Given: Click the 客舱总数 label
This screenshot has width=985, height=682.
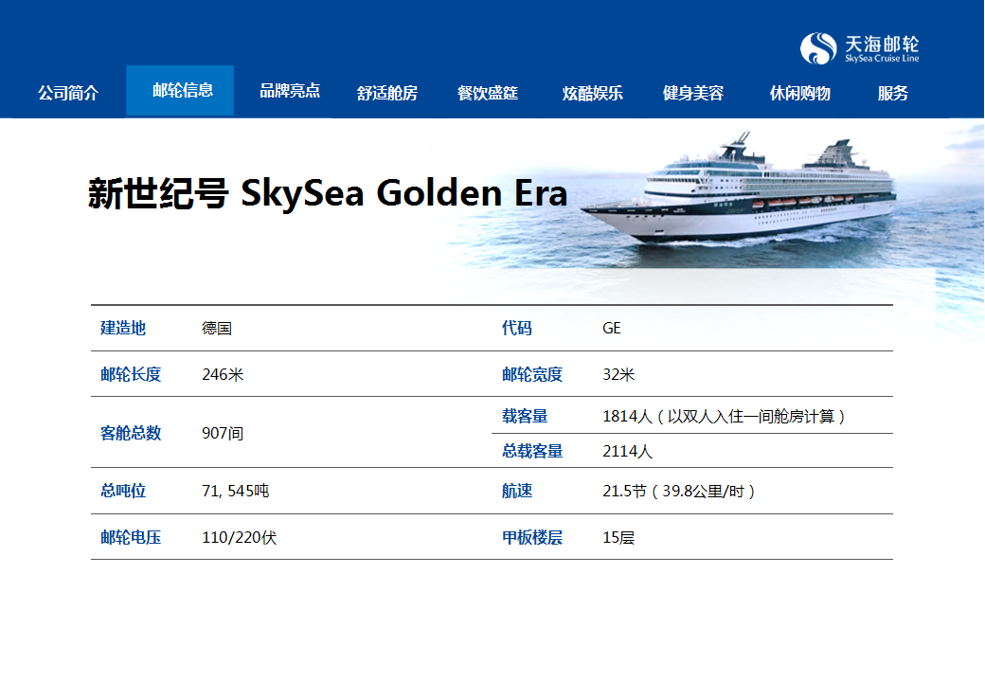Looking at the screenshot, I should (131, 433).
